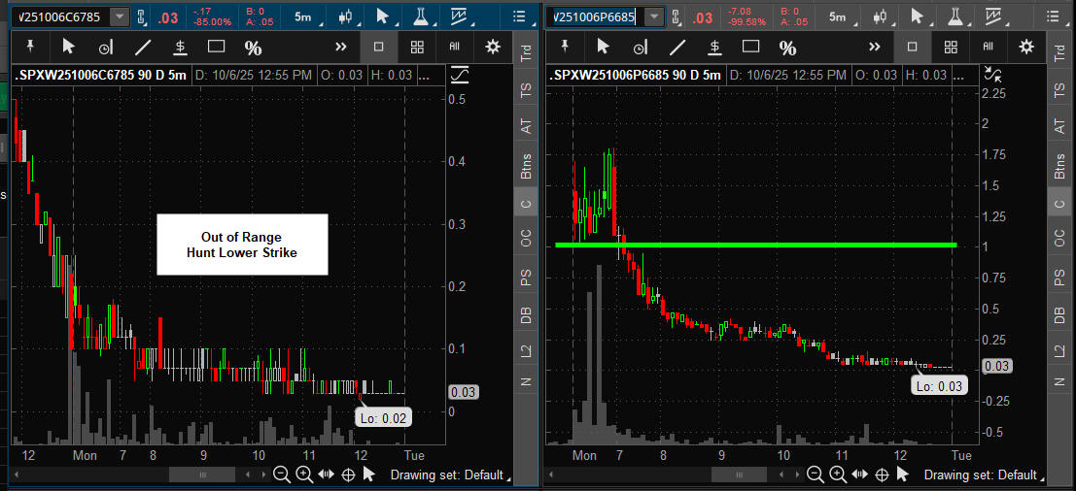The height and width of the screenshot is (491, 1076).
Task: Select the trendline tool in right chart
Action: point(677,47)
